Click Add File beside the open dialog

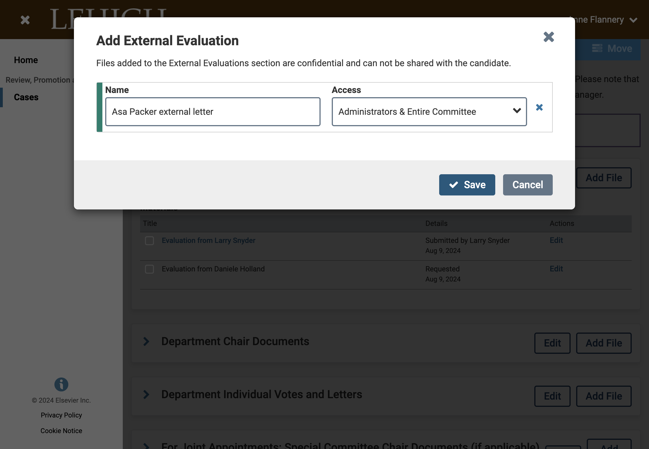pos(604,178)
